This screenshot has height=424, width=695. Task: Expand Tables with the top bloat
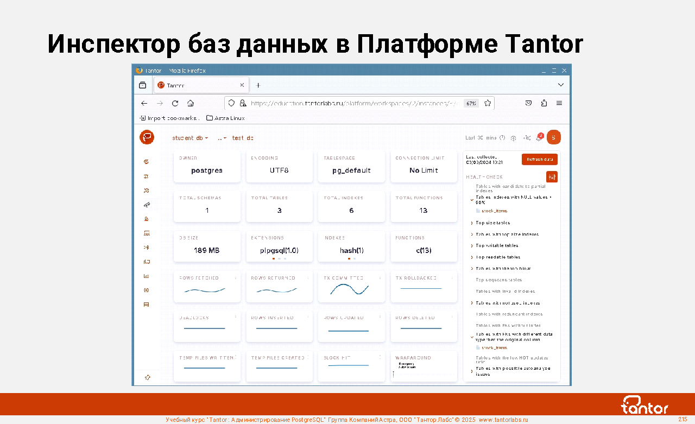tap(472, 268)
